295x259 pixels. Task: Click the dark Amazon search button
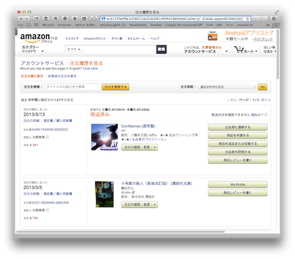(162, 50)
